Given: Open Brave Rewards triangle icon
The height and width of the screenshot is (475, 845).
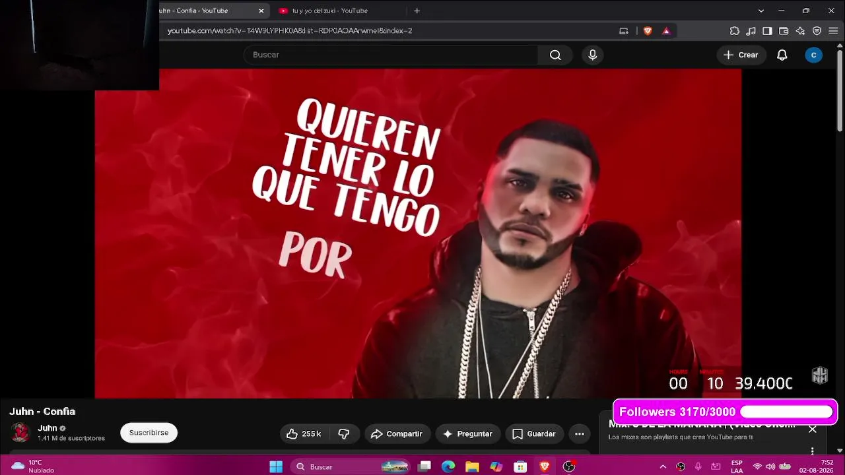Looking at the screenshot, I should pos(666,30).
